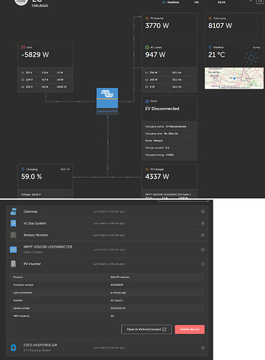Click the Gateway device icon
The image size is (265, 360).
14,212
